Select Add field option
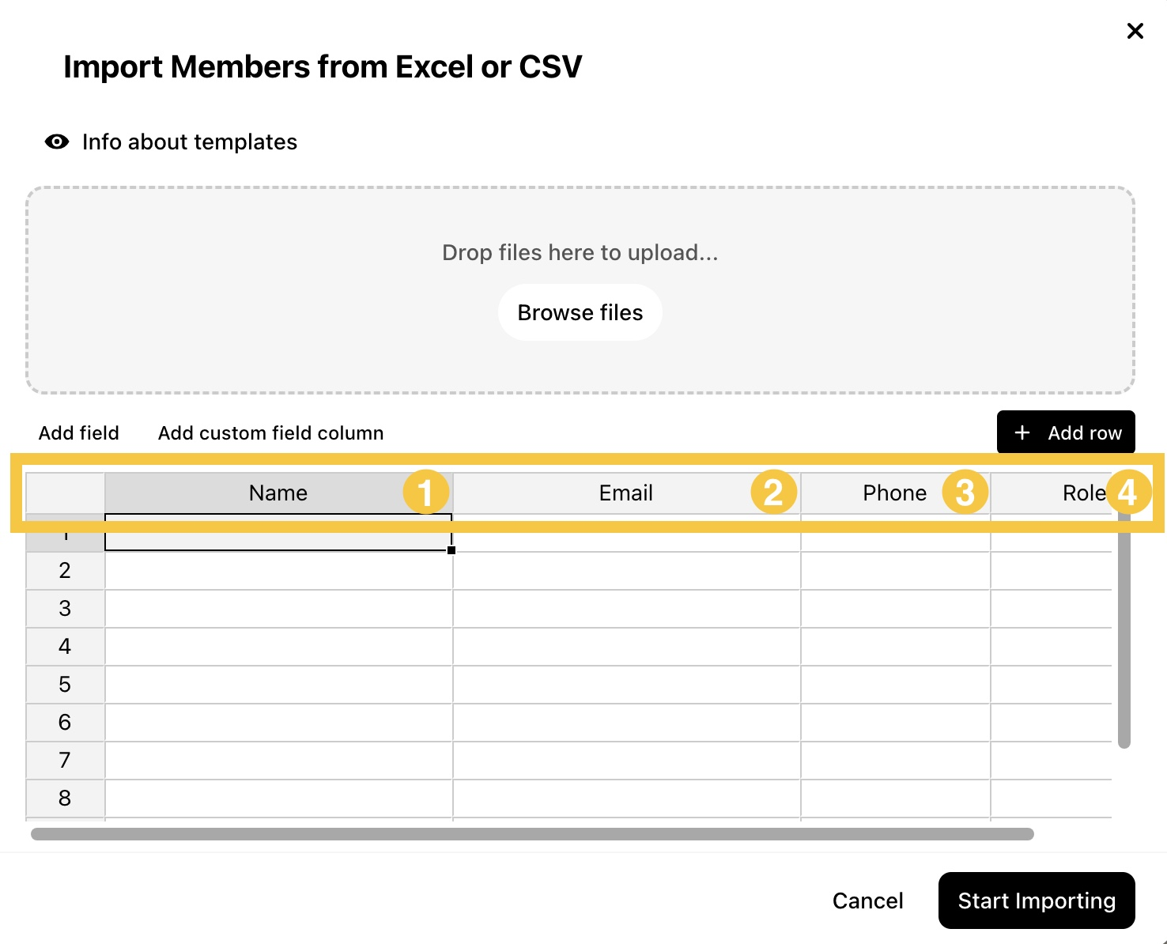The image size is (1167, 944). 79,432
